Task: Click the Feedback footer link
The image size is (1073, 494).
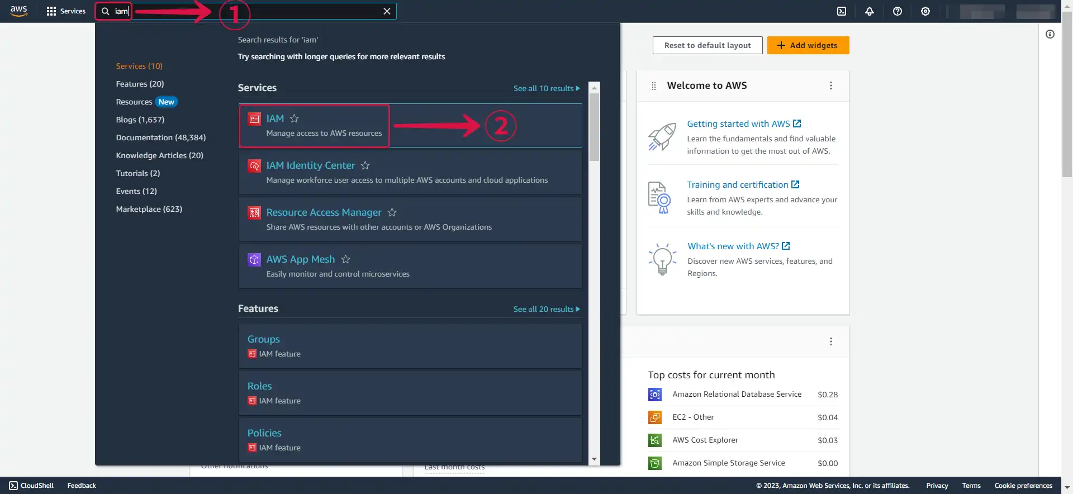Action: [x=82, y=486]
